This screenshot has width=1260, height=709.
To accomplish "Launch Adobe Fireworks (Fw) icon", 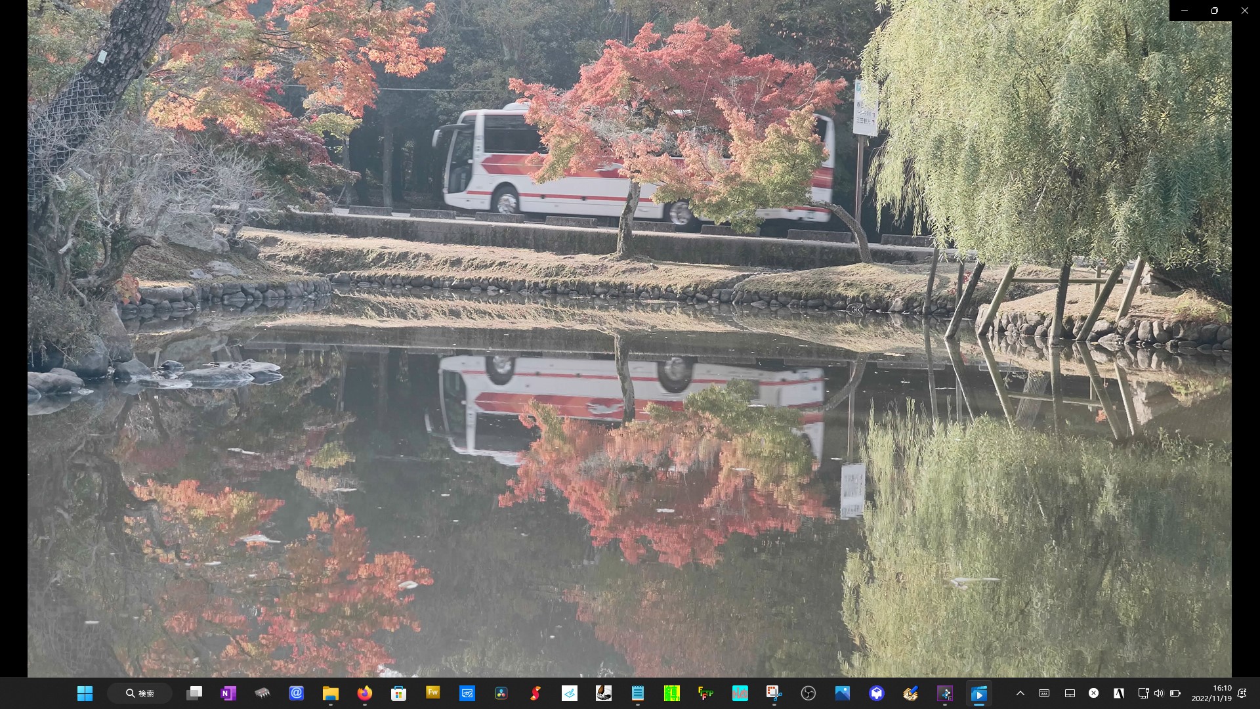I will 432,693.
